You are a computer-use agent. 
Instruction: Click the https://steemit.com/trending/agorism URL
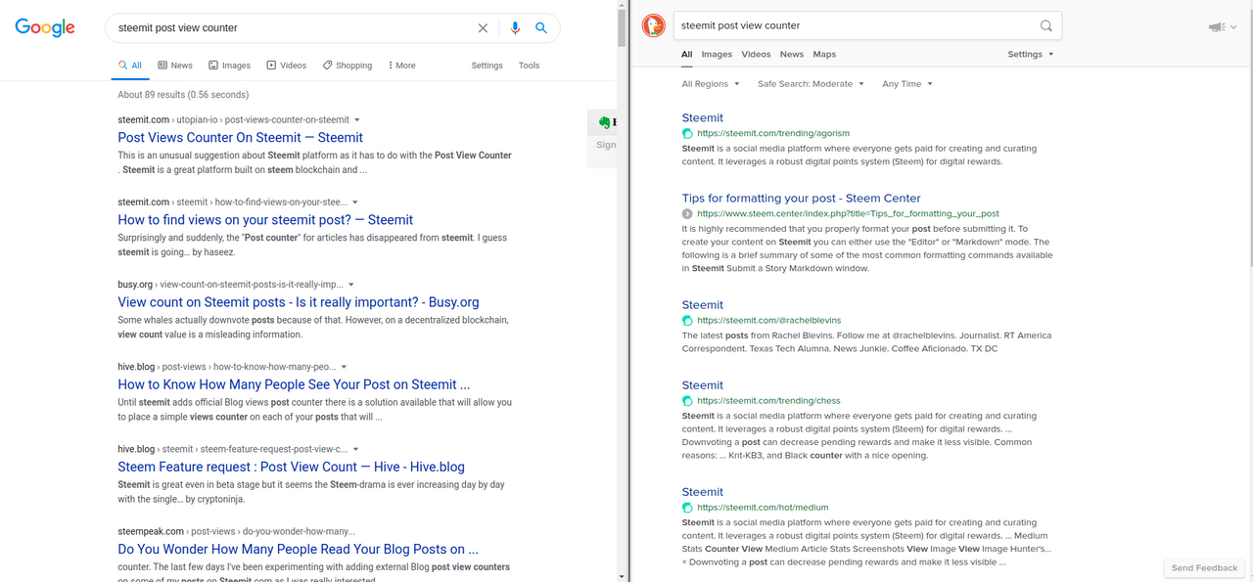point(773,133)
